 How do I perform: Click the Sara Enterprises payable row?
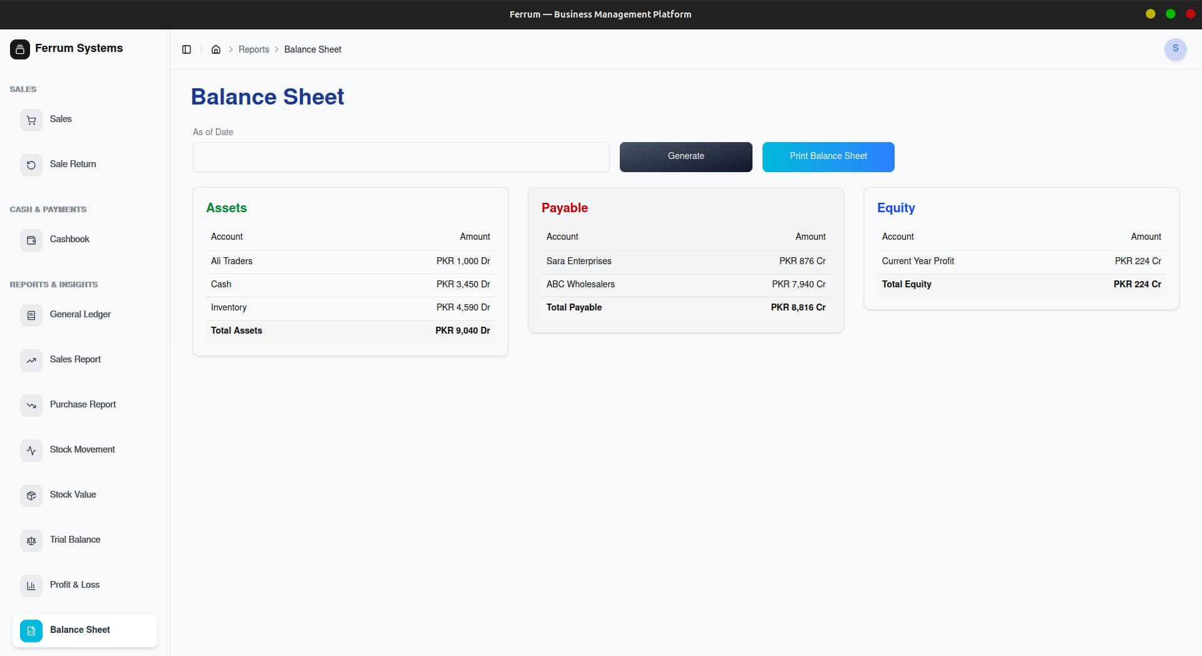click(686, 262)
